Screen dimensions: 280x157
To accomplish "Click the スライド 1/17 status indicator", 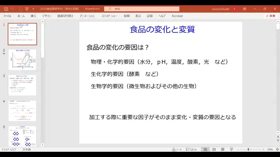I will (x=9, y=150).
